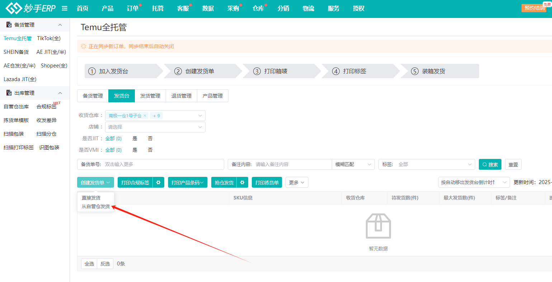This screenshot has width=552, height=282.
Task: Open the 店铺 selector dropdown
Action: point(155,127)
